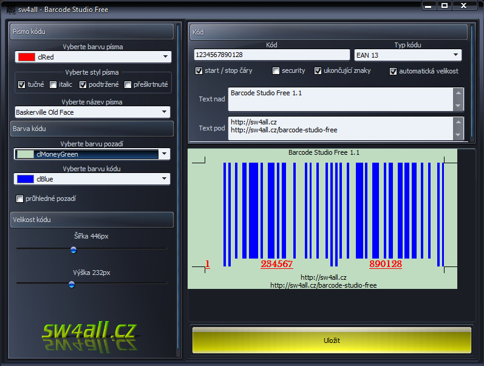Click the code input field with 1234567890128
This screenshot has height=366, width=484.
pyautogui.click(x=272, y=55)
